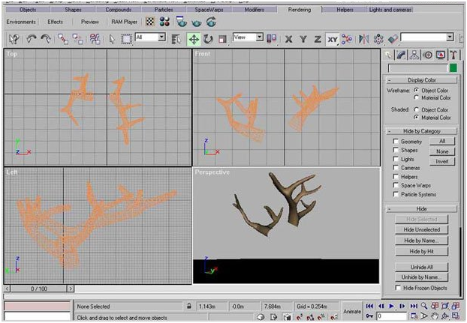The width and height of the screenshot is (467, 323).
Task: Activate the Help Mode arrow-question icon
Action: 14,39
